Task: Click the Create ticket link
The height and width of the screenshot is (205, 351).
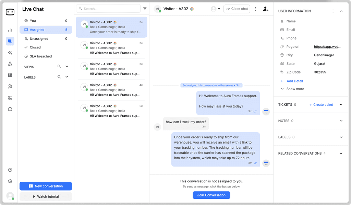Action: tap(321, 104)
